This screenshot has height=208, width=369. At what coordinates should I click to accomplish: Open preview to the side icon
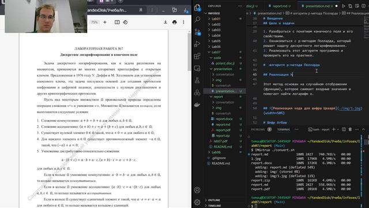357,6
